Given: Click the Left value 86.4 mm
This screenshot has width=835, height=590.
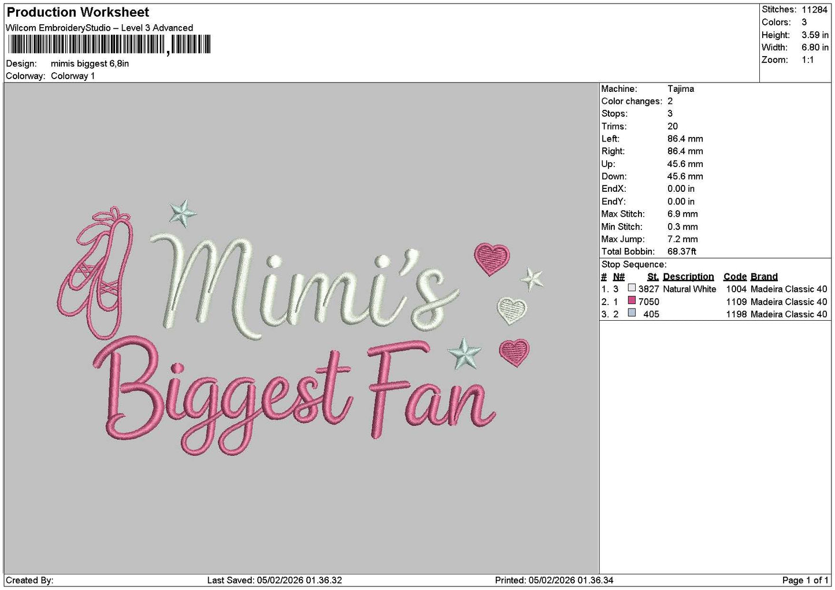Looking at the screenshot, I should [x=685, y=139].
